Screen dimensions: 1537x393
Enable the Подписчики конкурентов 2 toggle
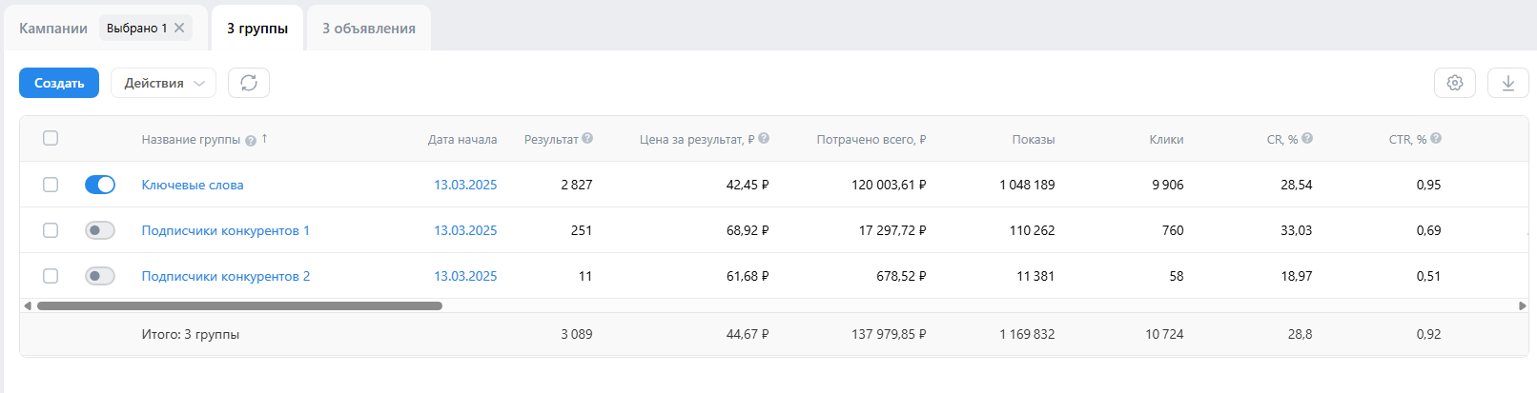[100, 276]
